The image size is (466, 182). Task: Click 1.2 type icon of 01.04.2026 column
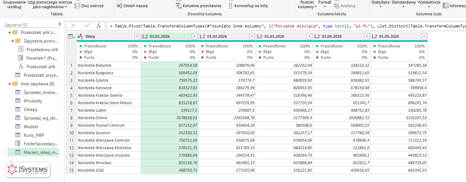click(x=317, y=36)
